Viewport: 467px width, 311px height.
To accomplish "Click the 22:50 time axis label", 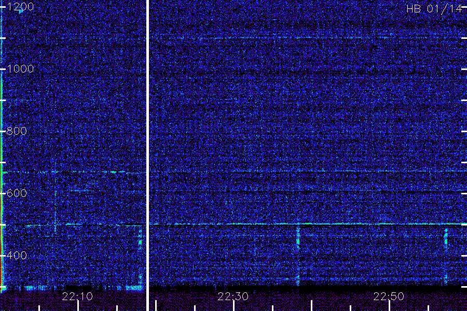I will click(389, 296).
